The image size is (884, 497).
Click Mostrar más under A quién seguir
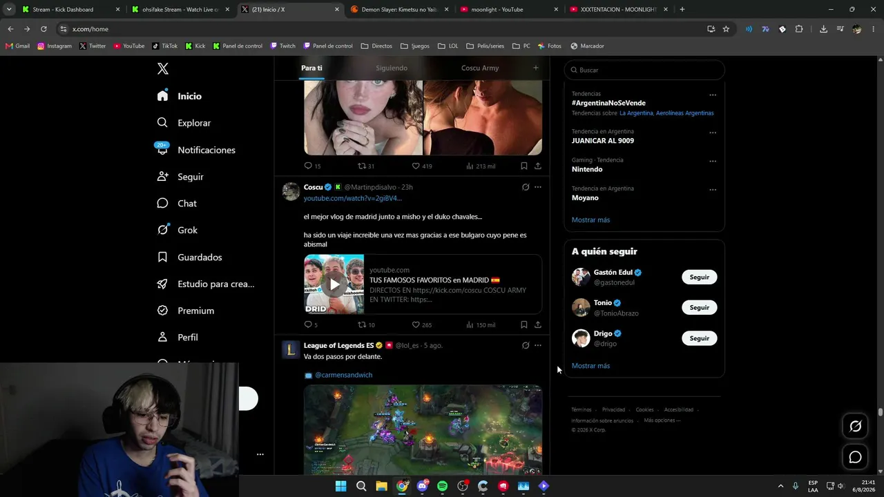(590, 366)
